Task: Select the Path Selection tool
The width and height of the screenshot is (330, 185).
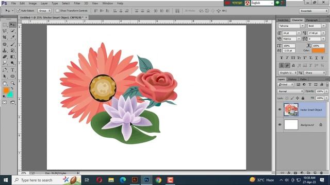Action: click(5, 77)
